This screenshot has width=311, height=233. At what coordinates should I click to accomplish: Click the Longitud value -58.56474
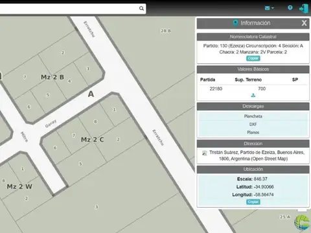(264, 194)
